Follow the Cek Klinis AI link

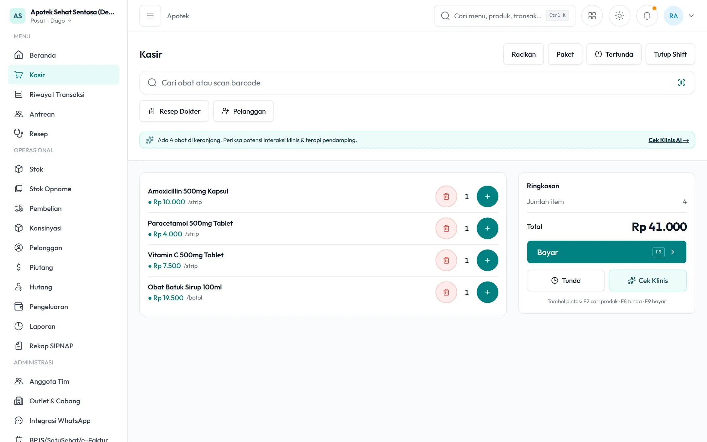pos(668,140)
